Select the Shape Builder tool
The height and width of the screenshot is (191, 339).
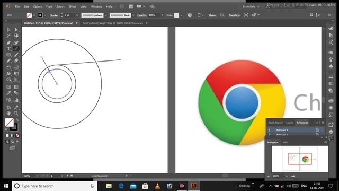click(8, 80)
